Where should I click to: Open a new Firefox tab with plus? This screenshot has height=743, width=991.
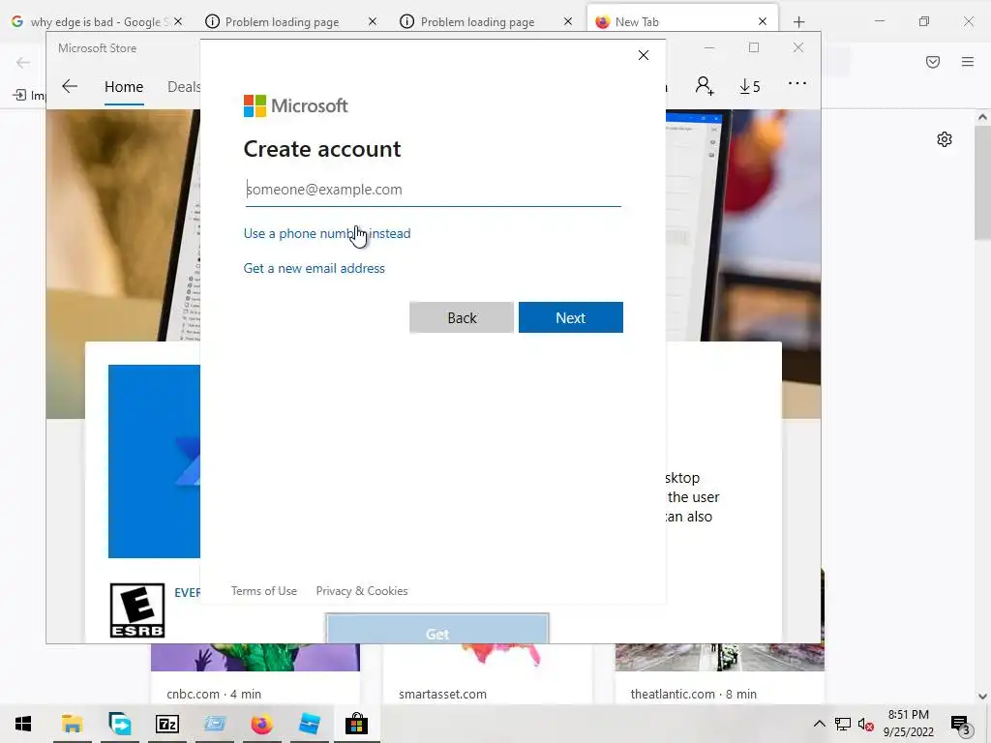pos(798,22)
